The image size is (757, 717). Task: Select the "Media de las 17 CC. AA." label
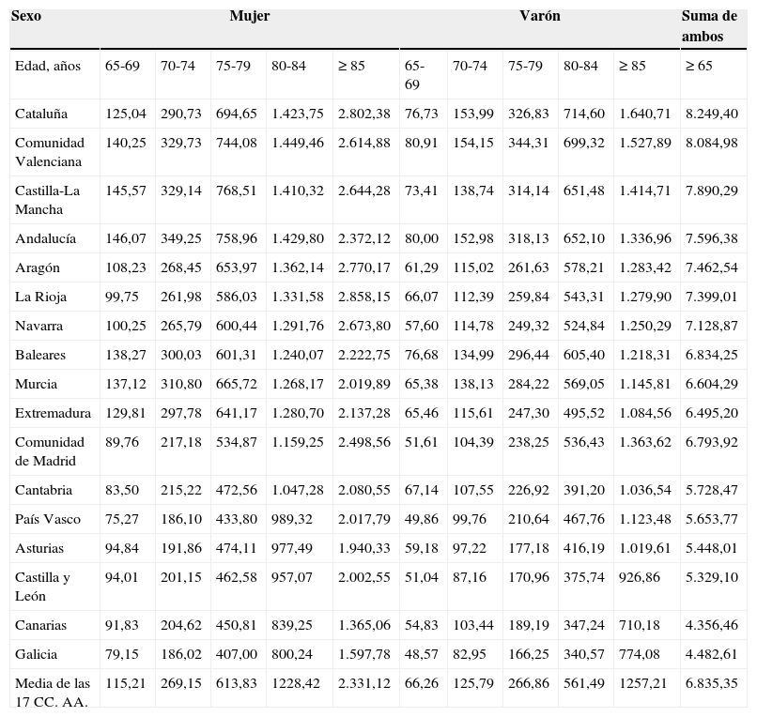click(53, 693)
